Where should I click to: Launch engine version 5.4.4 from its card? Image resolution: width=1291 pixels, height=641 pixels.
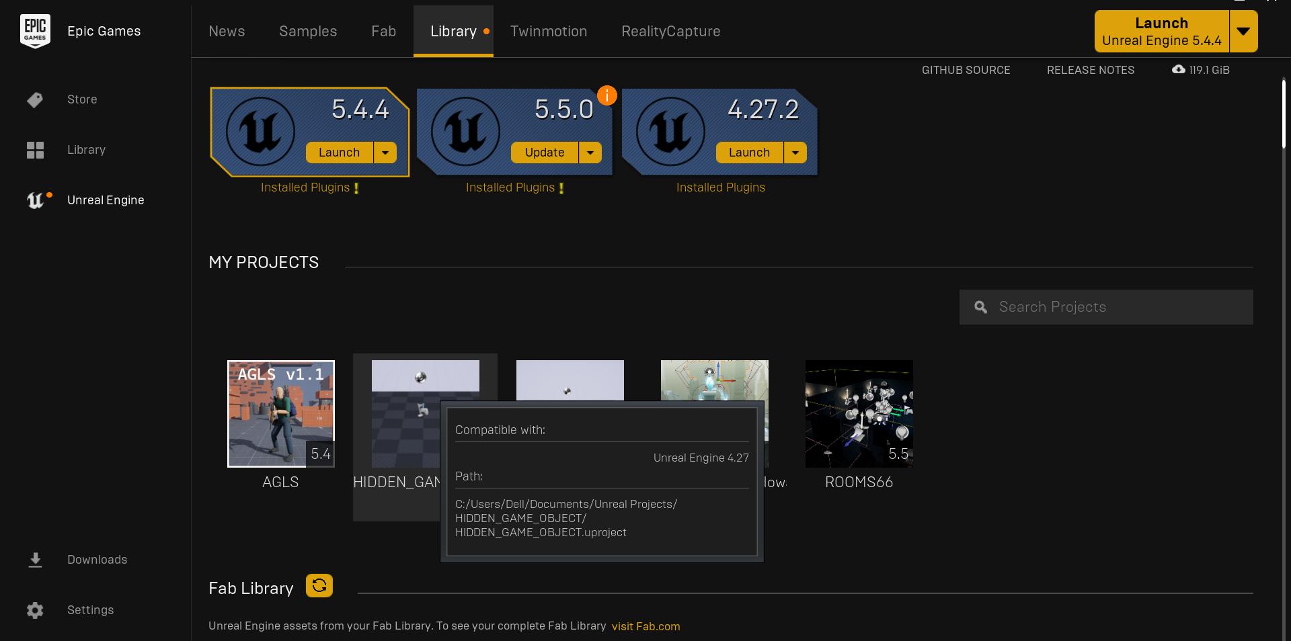click(x=340, y=153)
